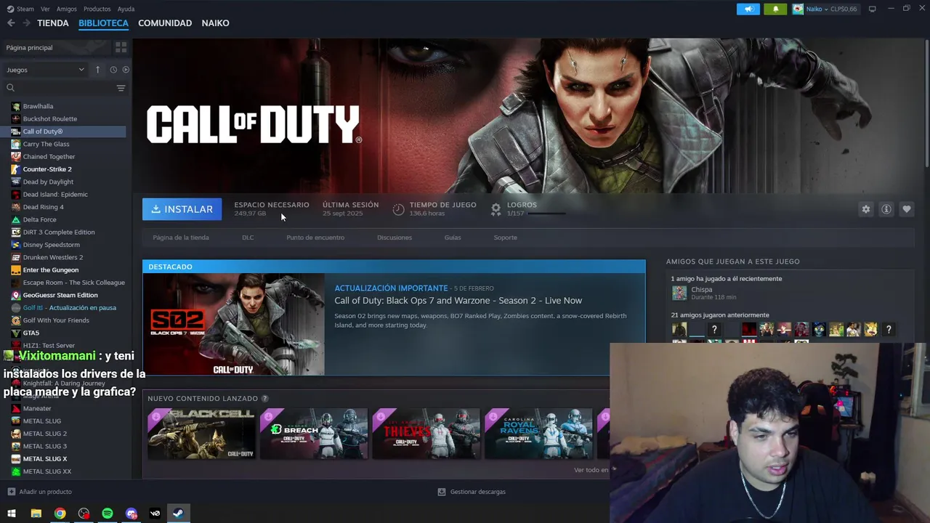The width and height of the screenshot is (930, 523).
Task: Click the Brawlhalla game icon in sidebar
Action: 16,106
